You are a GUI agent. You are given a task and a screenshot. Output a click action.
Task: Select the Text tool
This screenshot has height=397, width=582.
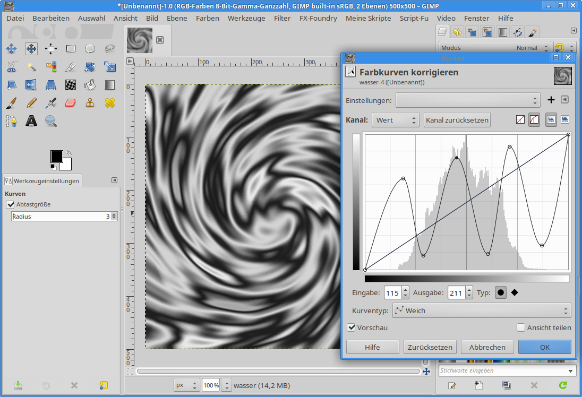(x=31, y=121)
